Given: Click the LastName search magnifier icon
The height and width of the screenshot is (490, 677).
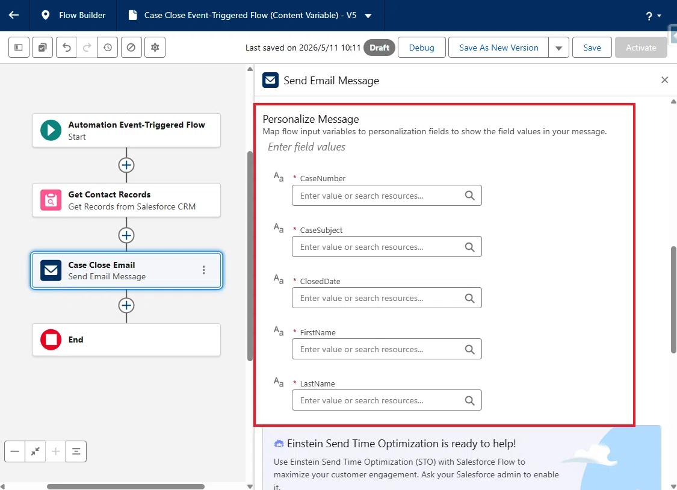Looking at the screenshot, I should pos(470,401).
